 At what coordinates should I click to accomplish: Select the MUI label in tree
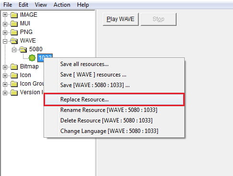click(x=25, y=23)
